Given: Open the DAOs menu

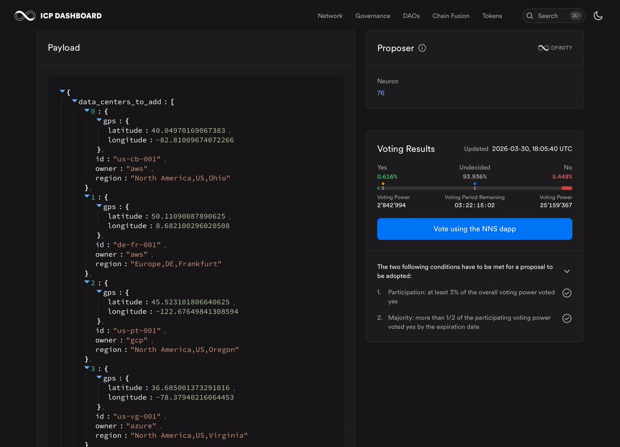Looking at the screenshot, I should point(411,16).
